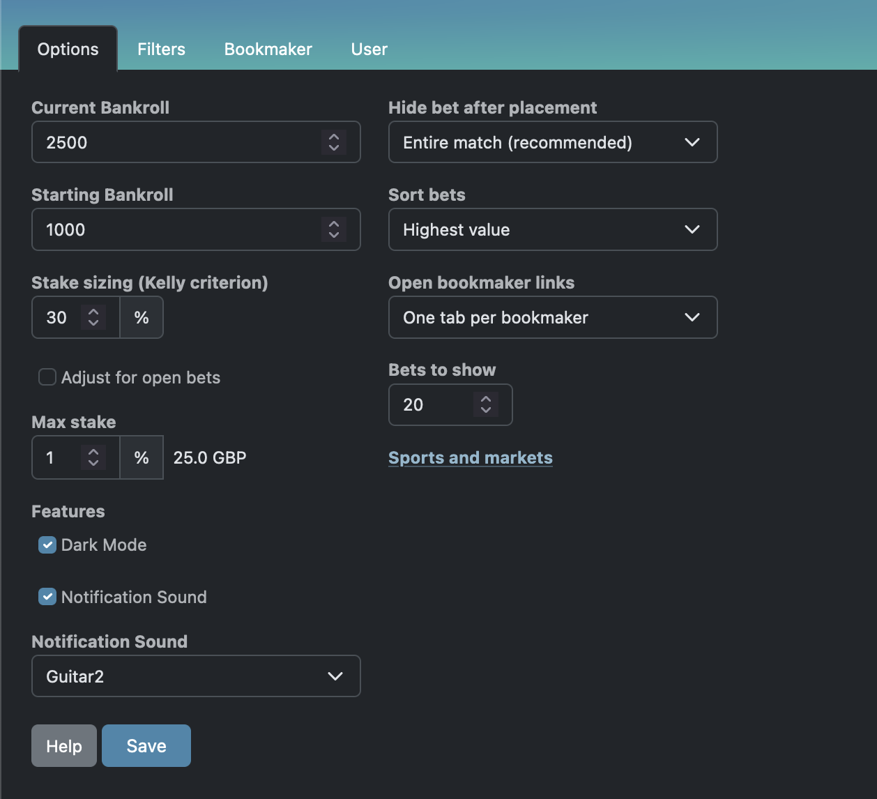Screen dimensions: 877x799
Task: Click the Kelly criterion stake sizing field
Action: (x=76, y=317)
